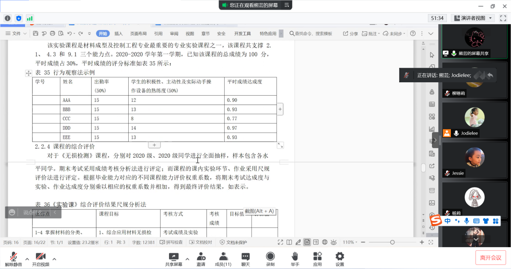Open the Members (11) panel
This screenshot has height=269, width=511.
[x=223, y=256]
